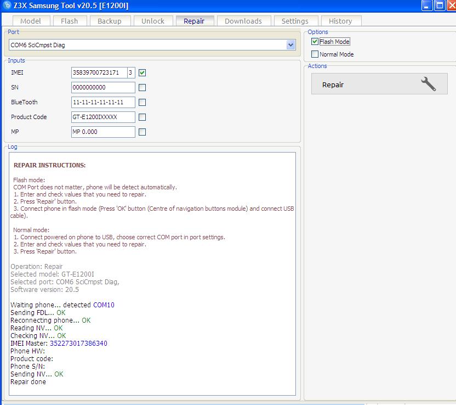Click the REPAIR INSTRUCTIONS heading
The image size is (456, 405).
50,165
